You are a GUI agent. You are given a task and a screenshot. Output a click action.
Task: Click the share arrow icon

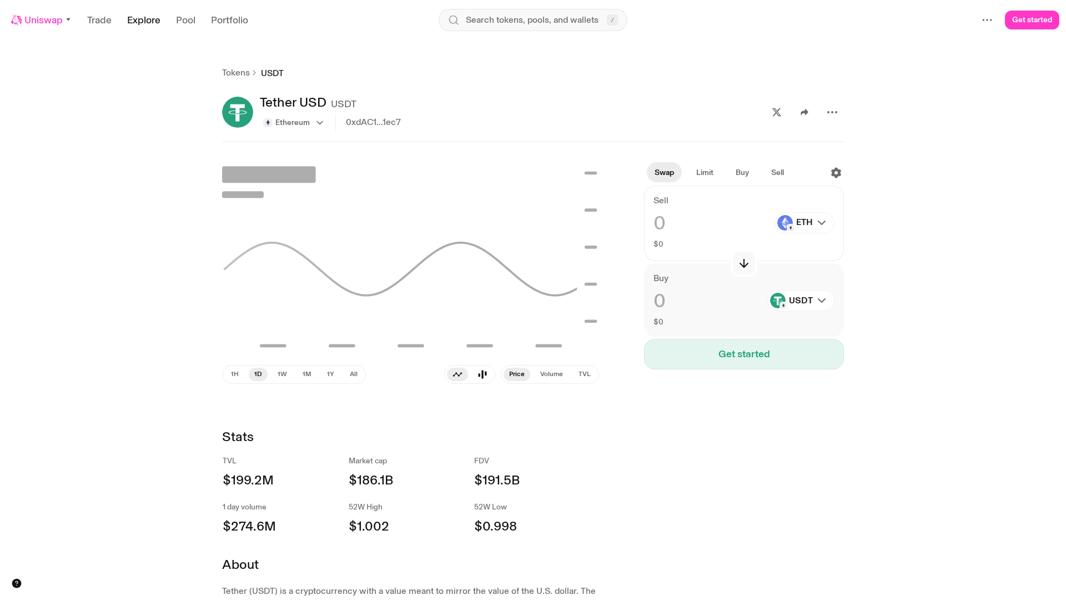pos(804,112)
